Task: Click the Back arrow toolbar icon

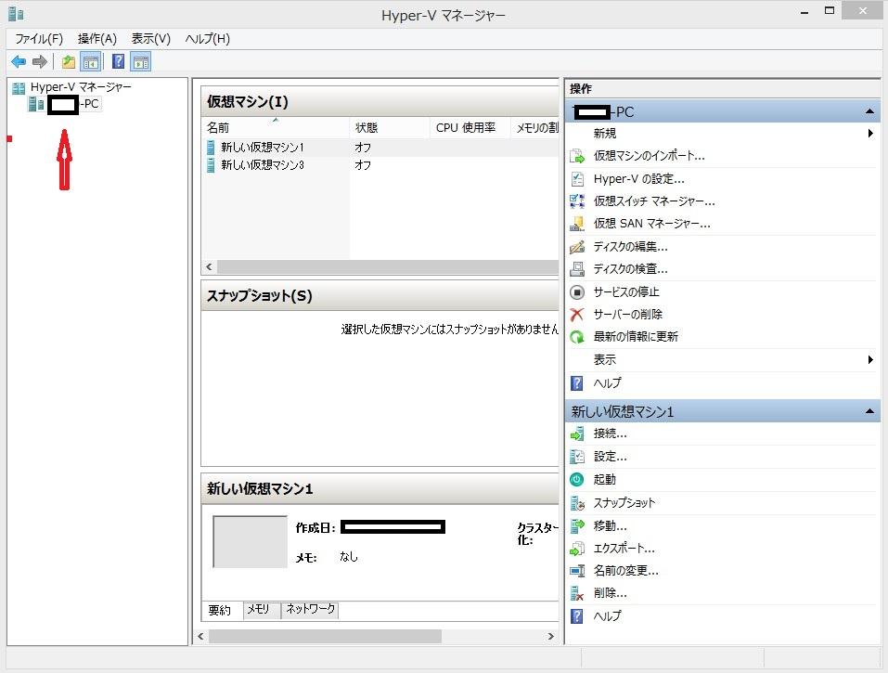Action: click(x=19, y=61)
